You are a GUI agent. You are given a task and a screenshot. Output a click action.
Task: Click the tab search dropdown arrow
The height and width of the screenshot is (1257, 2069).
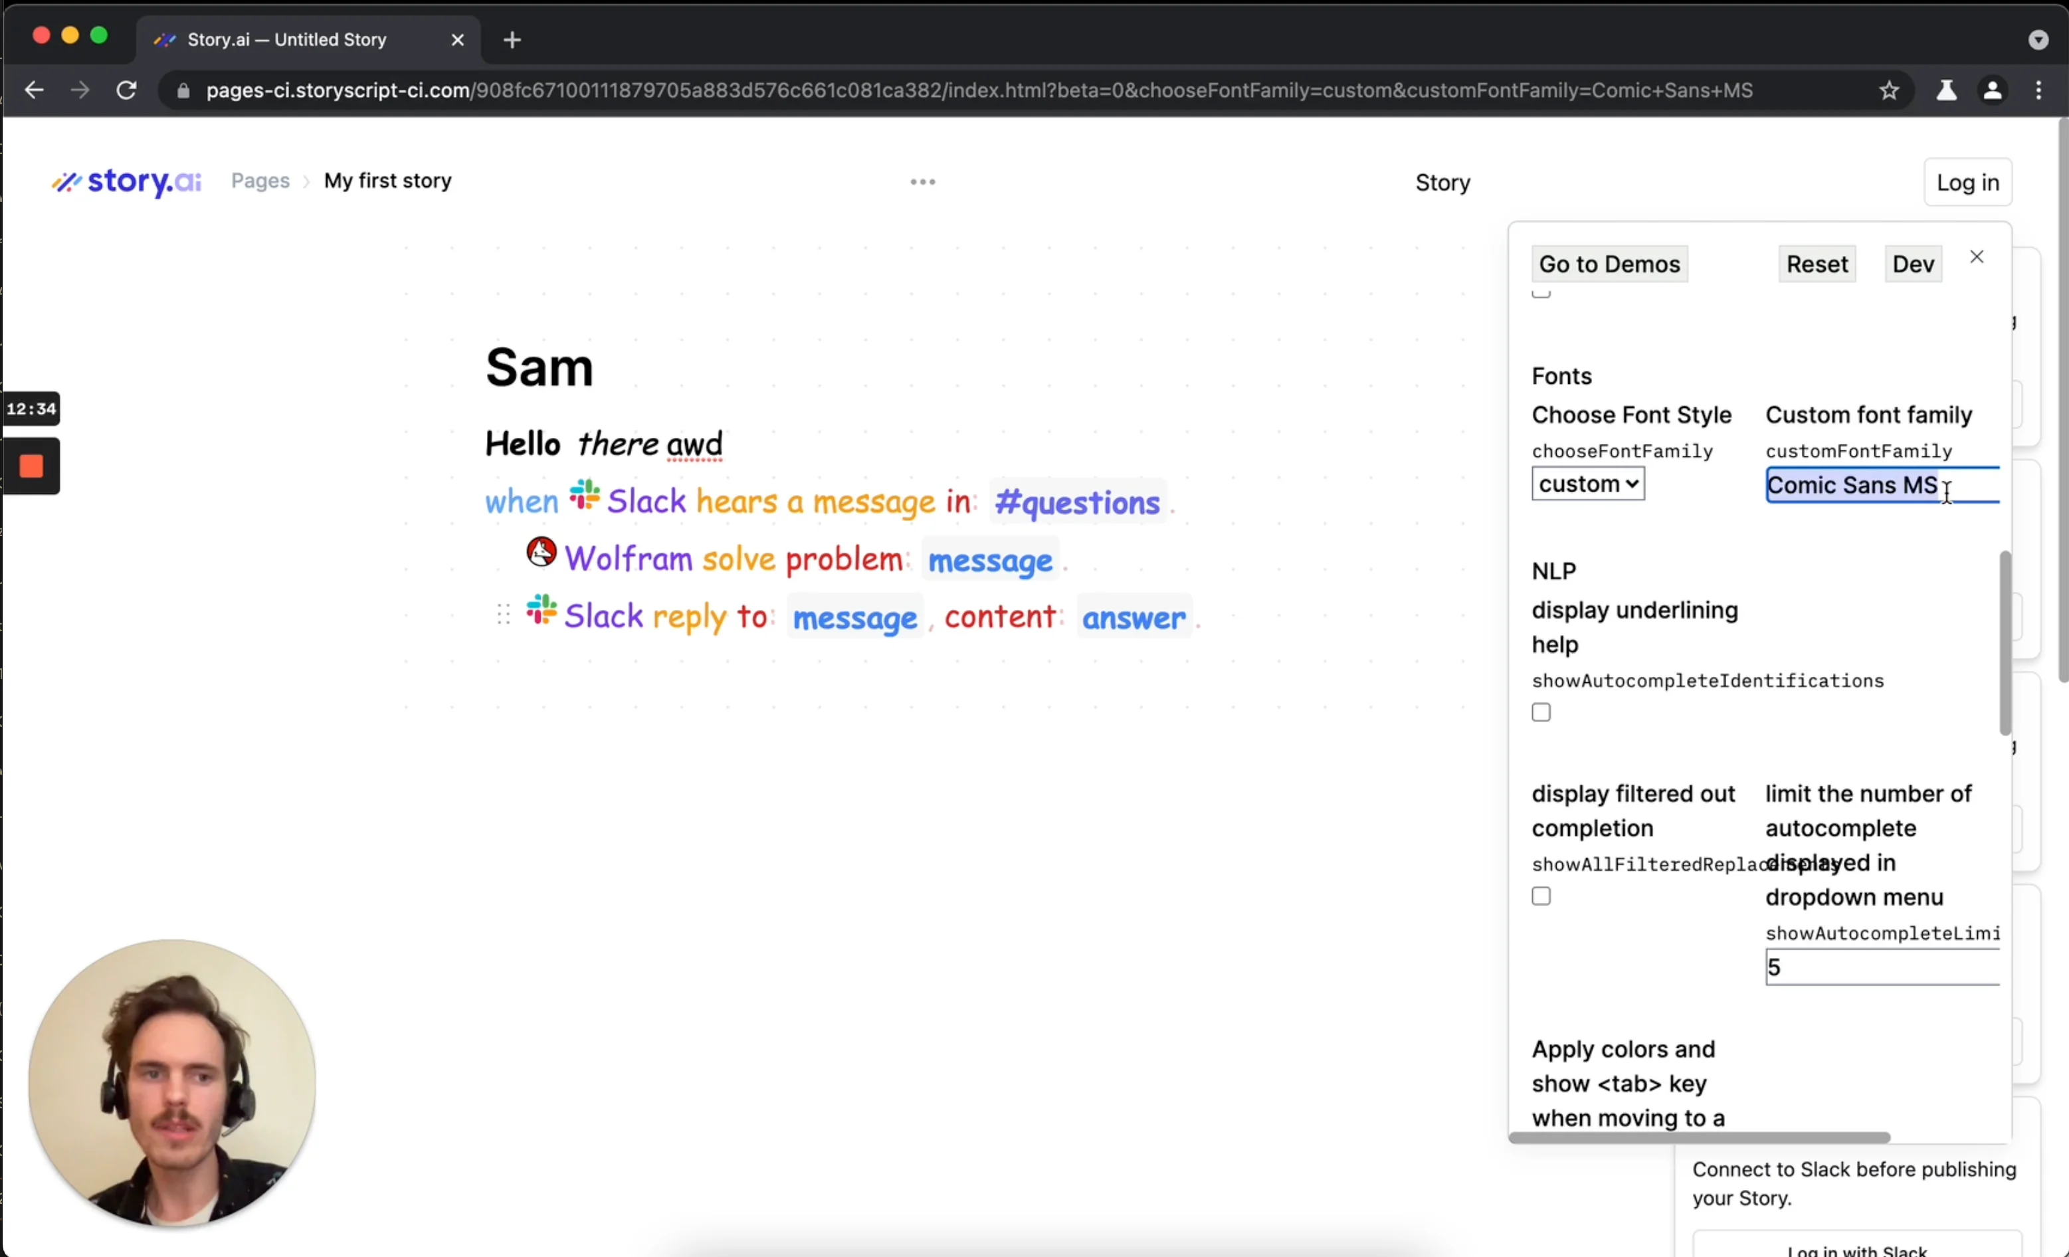(2039, 39)
